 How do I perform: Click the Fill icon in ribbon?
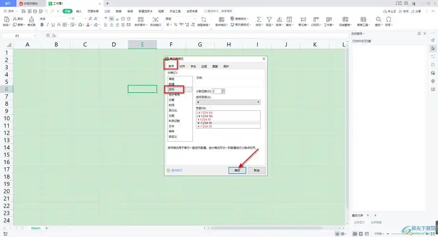[x=289, y=19]
